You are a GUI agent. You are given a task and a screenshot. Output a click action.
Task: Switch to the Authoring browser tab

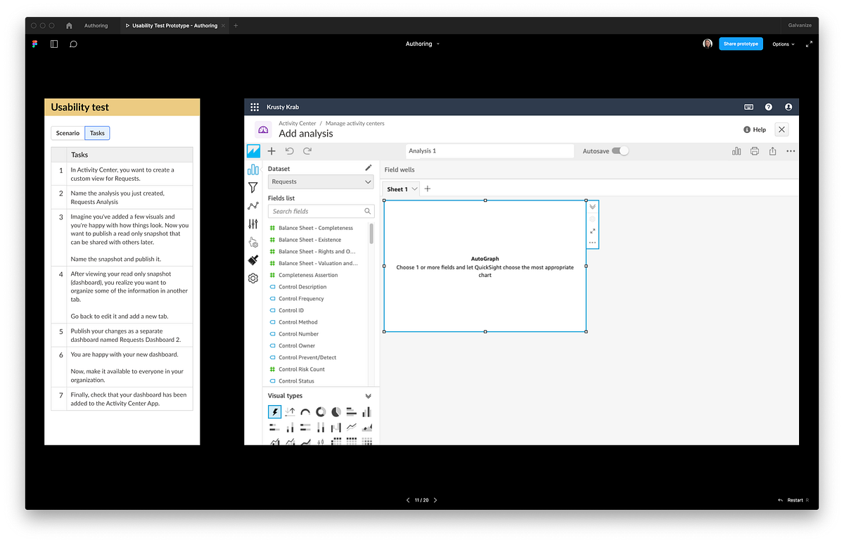(96, 25)
